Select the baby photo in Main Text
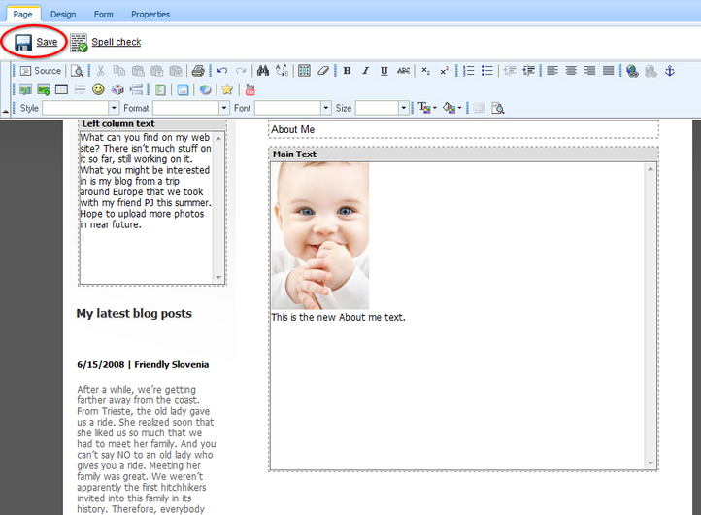Image resolution: width=701 pixels, height=515 pixels. click(320, 236)
